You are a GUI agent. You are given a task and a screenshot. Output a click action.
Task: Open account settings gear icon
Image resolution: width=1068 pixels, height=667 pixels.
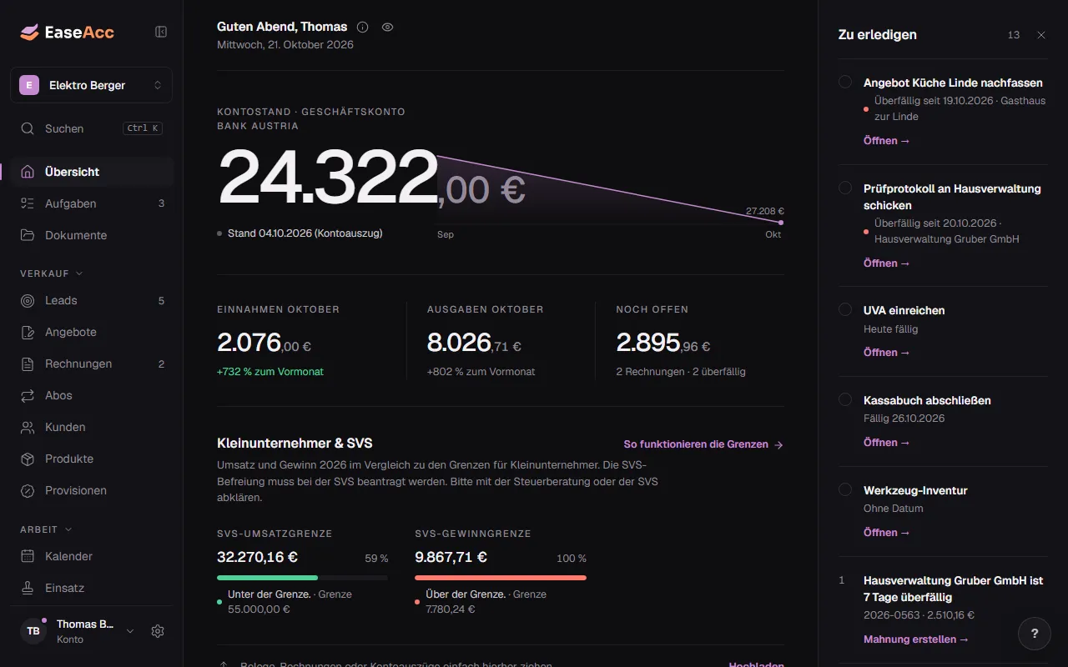(x=158, y=631)
